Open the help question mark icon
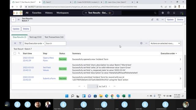The height and width of the screenshot is (110, 196). [168, 13]
